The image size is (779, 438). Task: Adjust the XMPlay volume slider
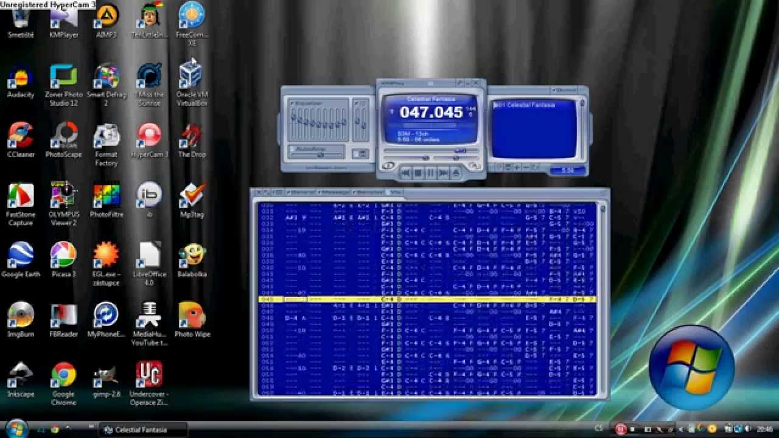407,158
